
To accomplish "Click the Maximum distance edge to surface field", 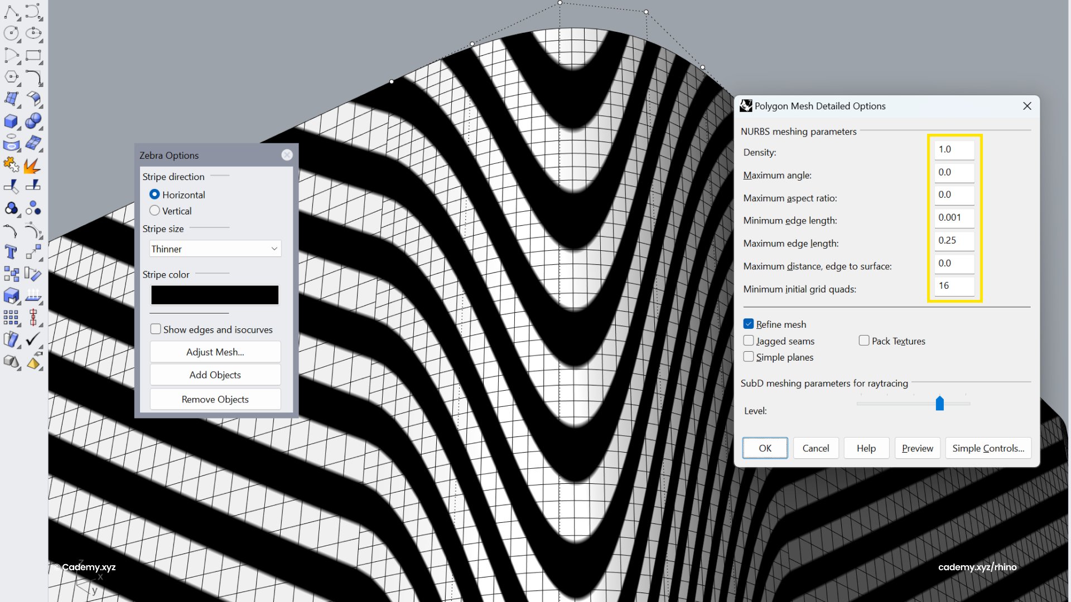I will 954,263.
